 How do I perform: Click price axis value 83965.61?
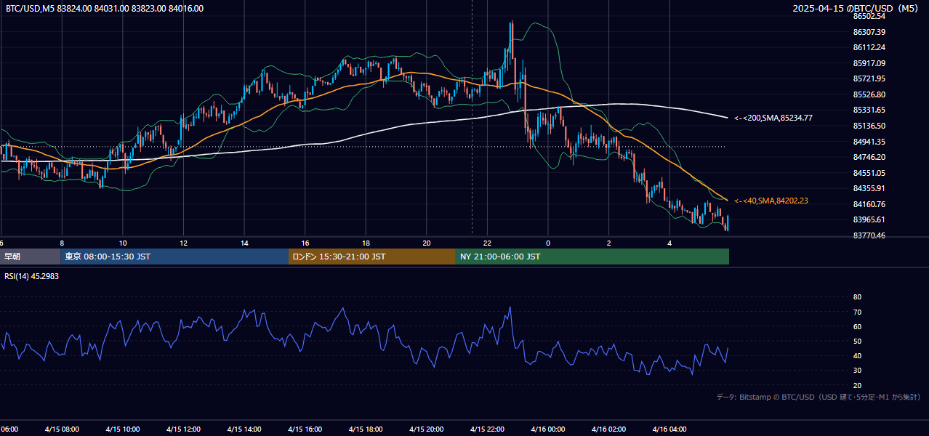click(869, 219)
